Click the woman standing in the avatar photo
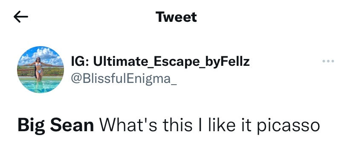 click(x=38, y=69)
